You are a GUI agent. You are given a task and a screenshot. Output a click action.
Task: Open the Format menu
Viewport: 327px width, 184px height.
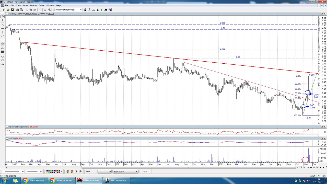click(x=33, y=5)
